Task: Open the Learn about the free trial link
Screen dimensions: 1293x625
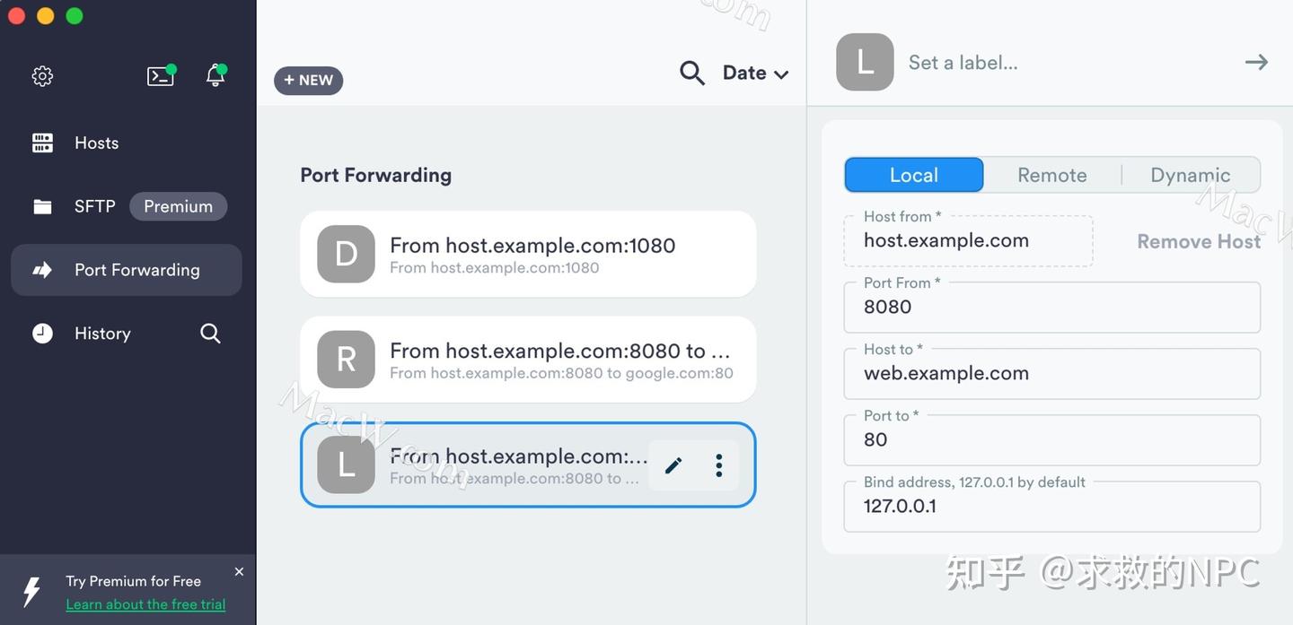Action: (x=145, y=603)
